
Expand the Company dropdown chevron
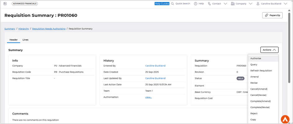click(x=250, y=4)
